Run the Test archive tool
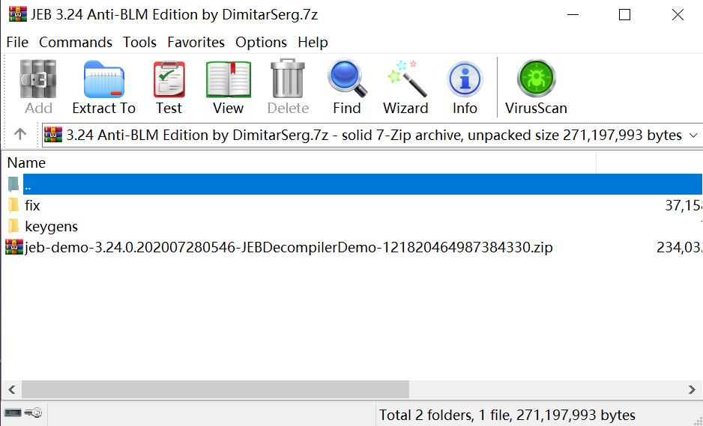The height and width of the screenshot is (426, 703). pyautogui.click(x=169, y=79)
